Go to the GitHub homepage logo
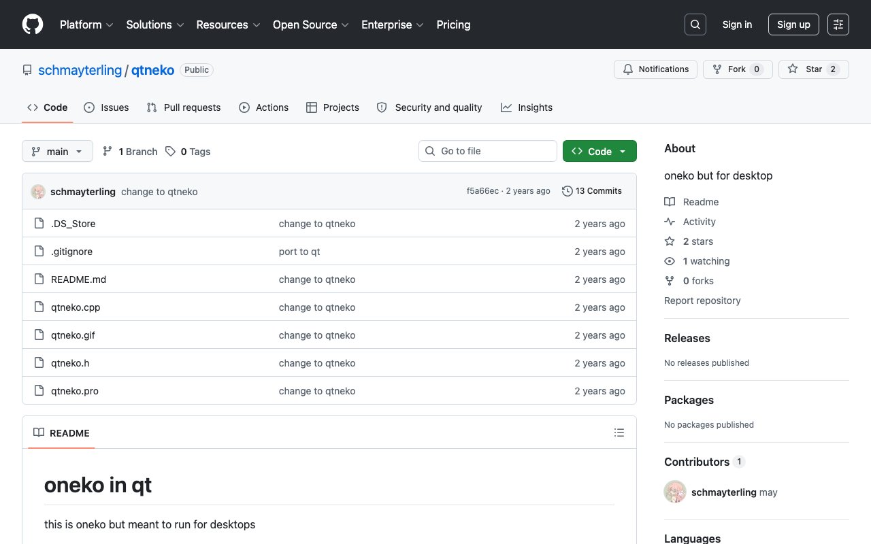 coord(33,24)
